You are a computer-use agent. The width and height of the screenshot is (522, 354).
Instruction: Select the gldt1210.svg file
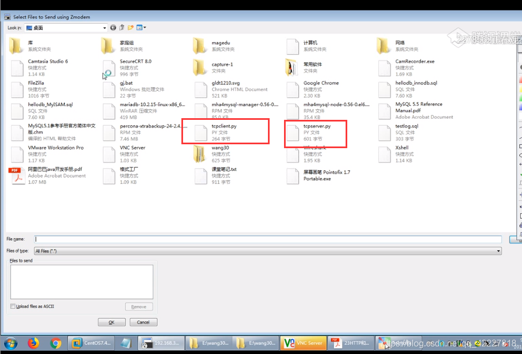click(x=231, y=89)
